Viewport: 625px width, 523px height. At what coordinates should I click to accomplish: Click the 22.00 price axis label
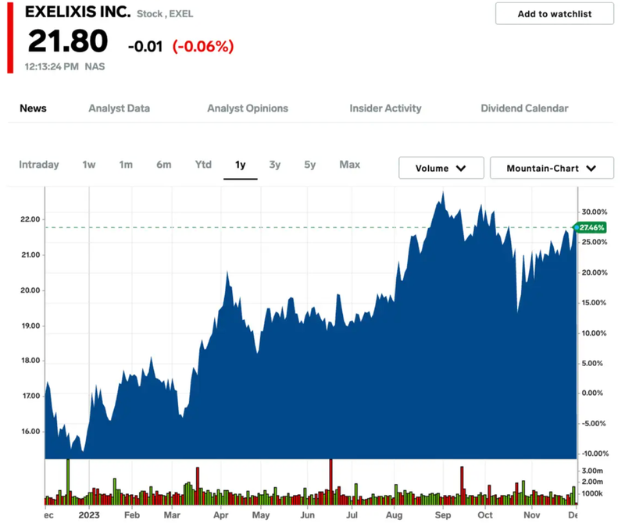pyautogui.click(x=30, y=219)
